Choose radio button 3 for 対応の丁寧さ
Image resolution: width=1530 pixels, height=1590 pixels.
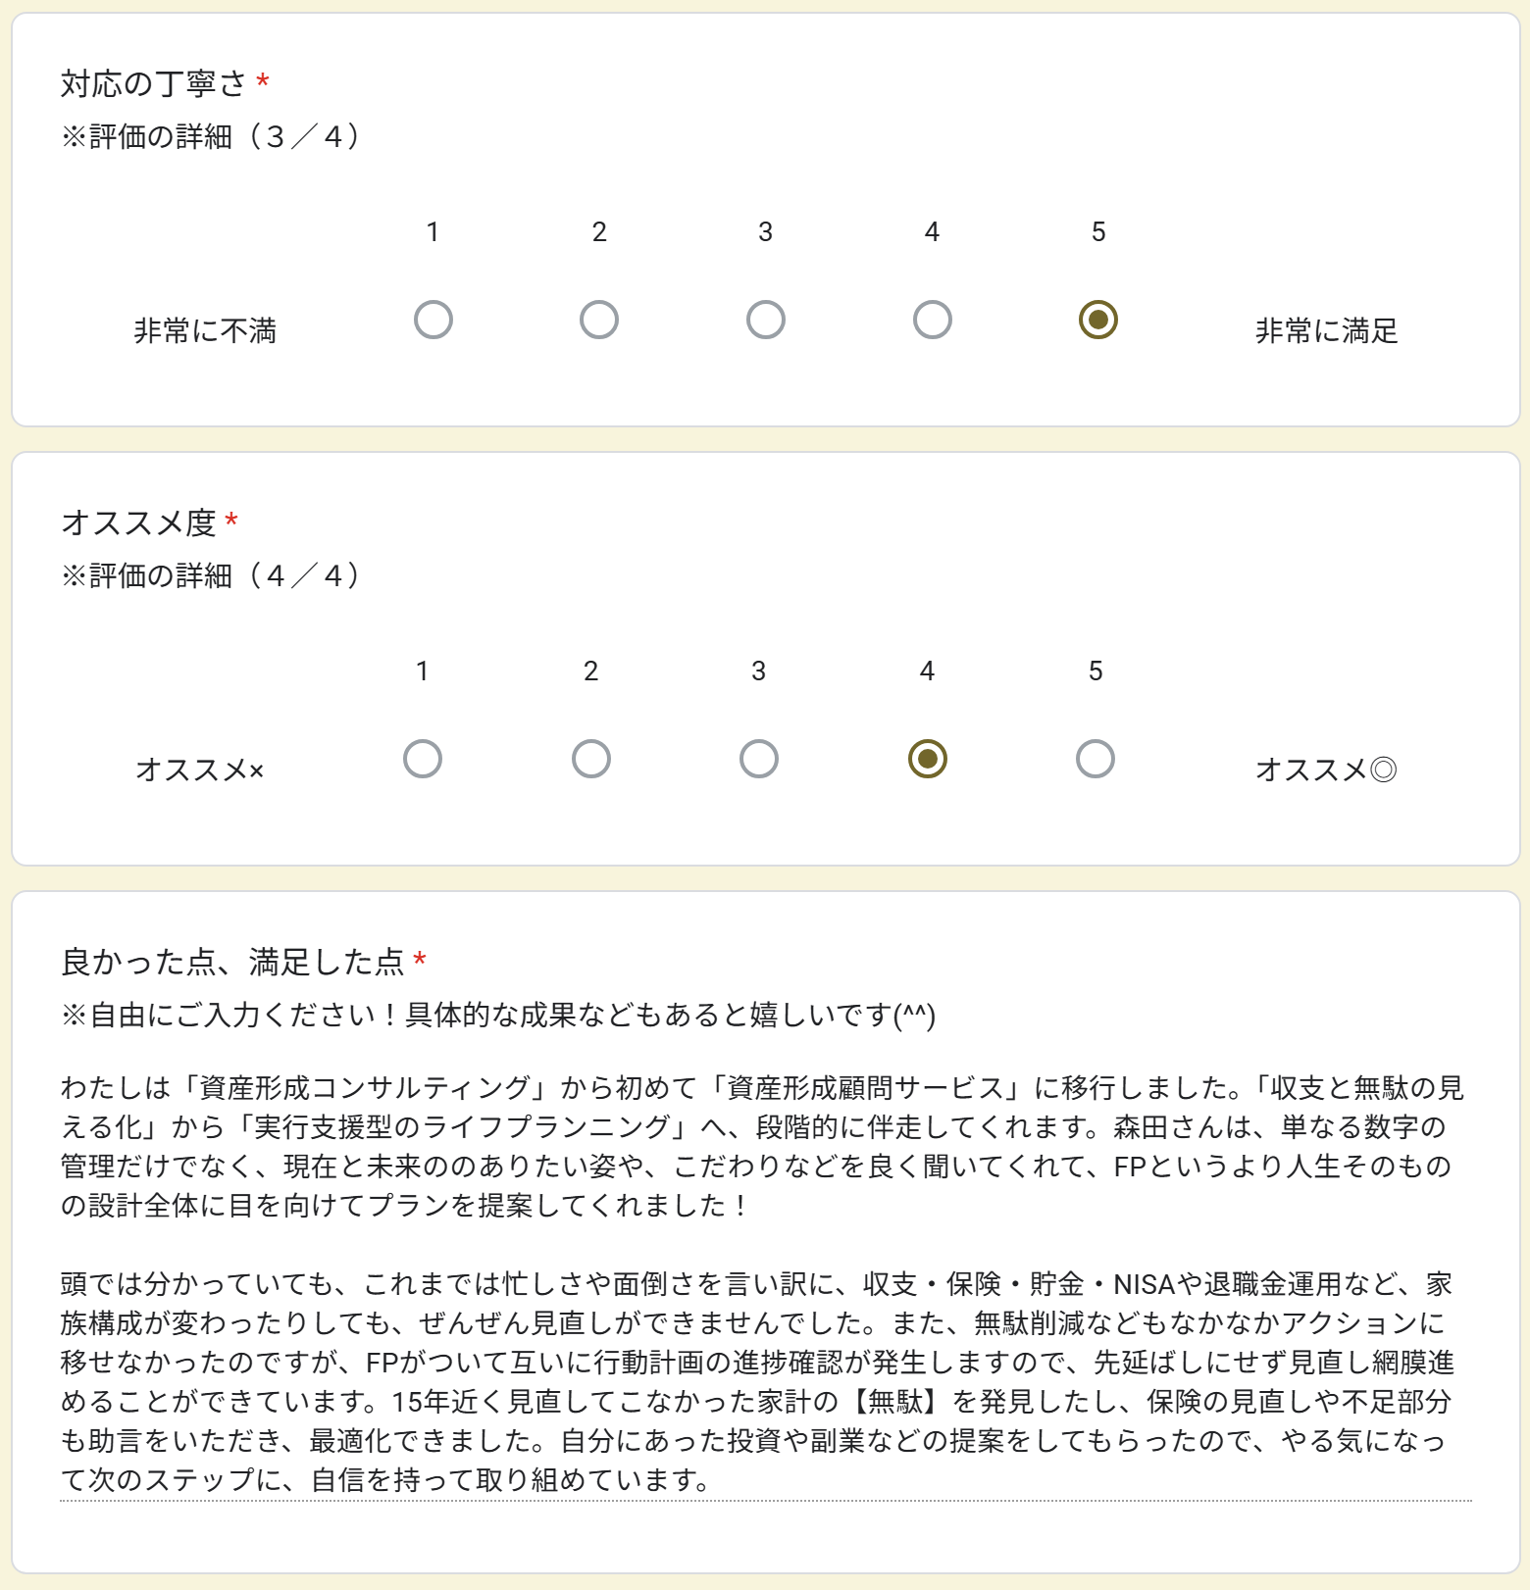[x=766, y=320]
